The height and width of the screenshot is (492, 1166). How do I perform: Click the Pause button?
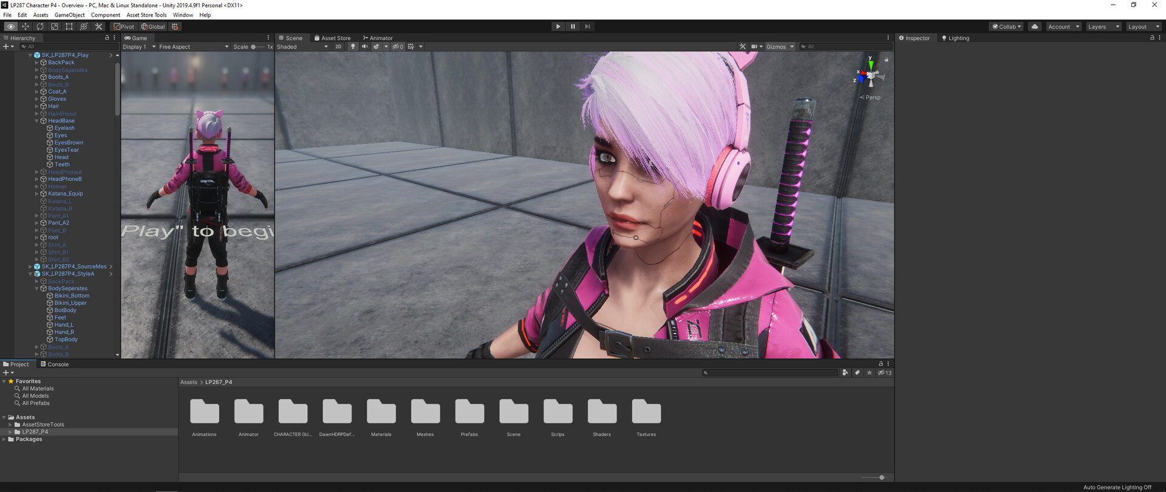[x=573, y=27]
